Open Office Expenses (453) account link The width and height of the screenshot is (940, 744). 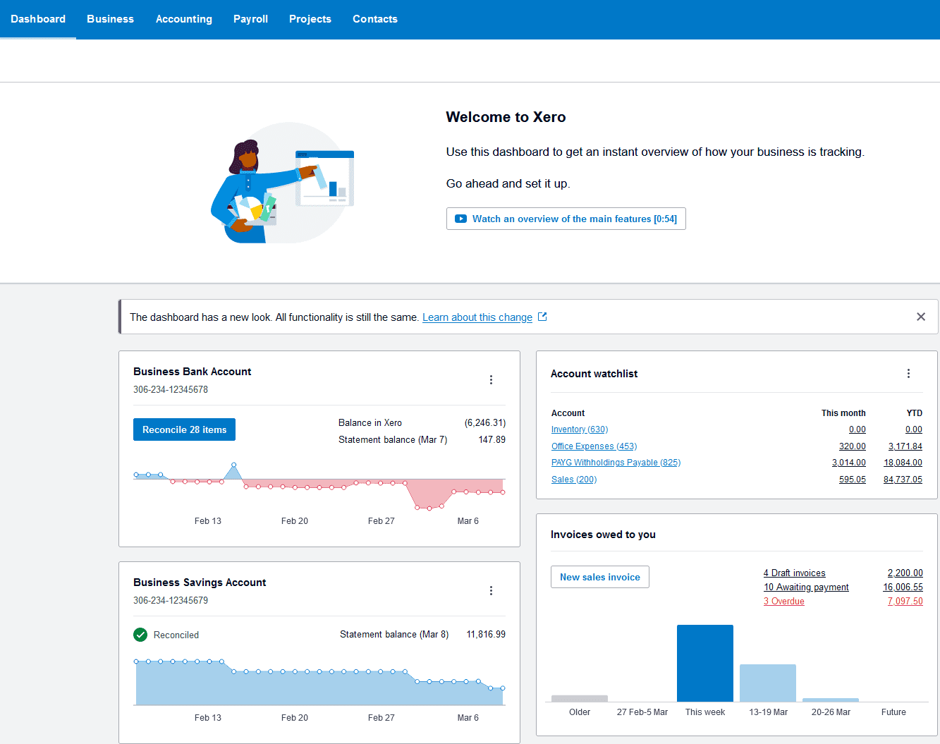pos(594,446)
